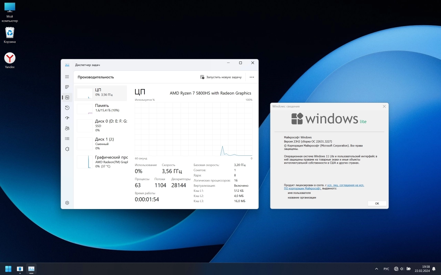The width and height of the screenshot is (441, 275).
Task: Maximize the Диспетчер задач window
Action: click(240, 63)
